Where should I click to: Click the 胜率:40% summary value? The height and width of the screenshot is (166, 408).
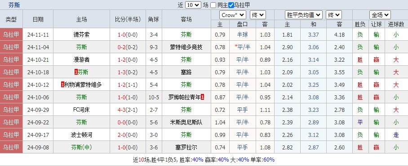[x=191, y=160]
